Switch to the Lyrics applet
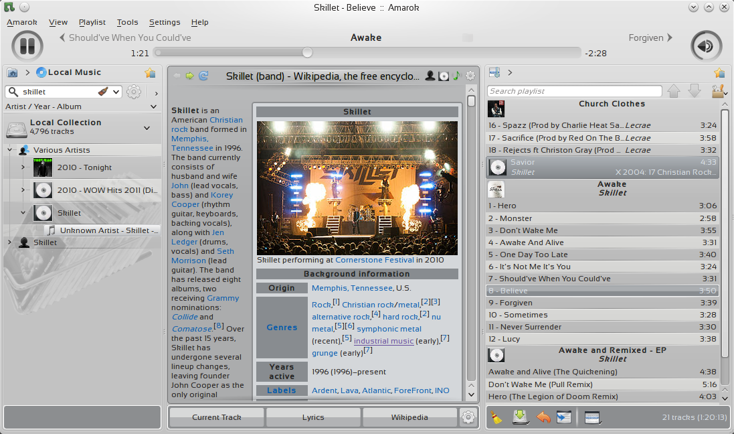This screenshot has height=434, width=734. [x=313, y=417]
